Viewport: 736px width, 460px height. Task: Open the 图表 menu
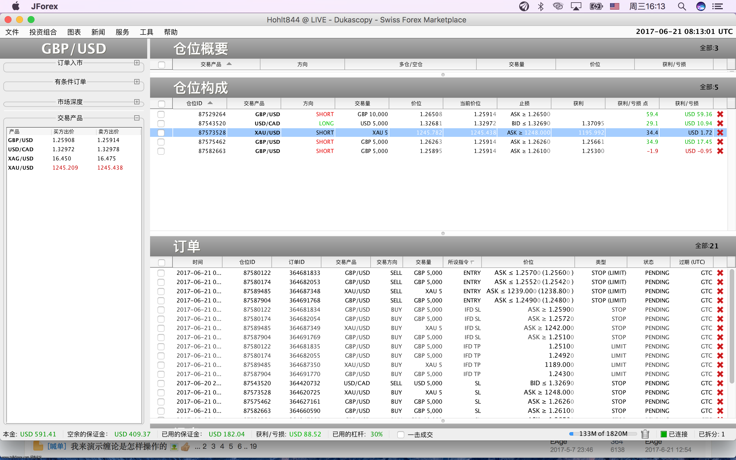(74, 32)
